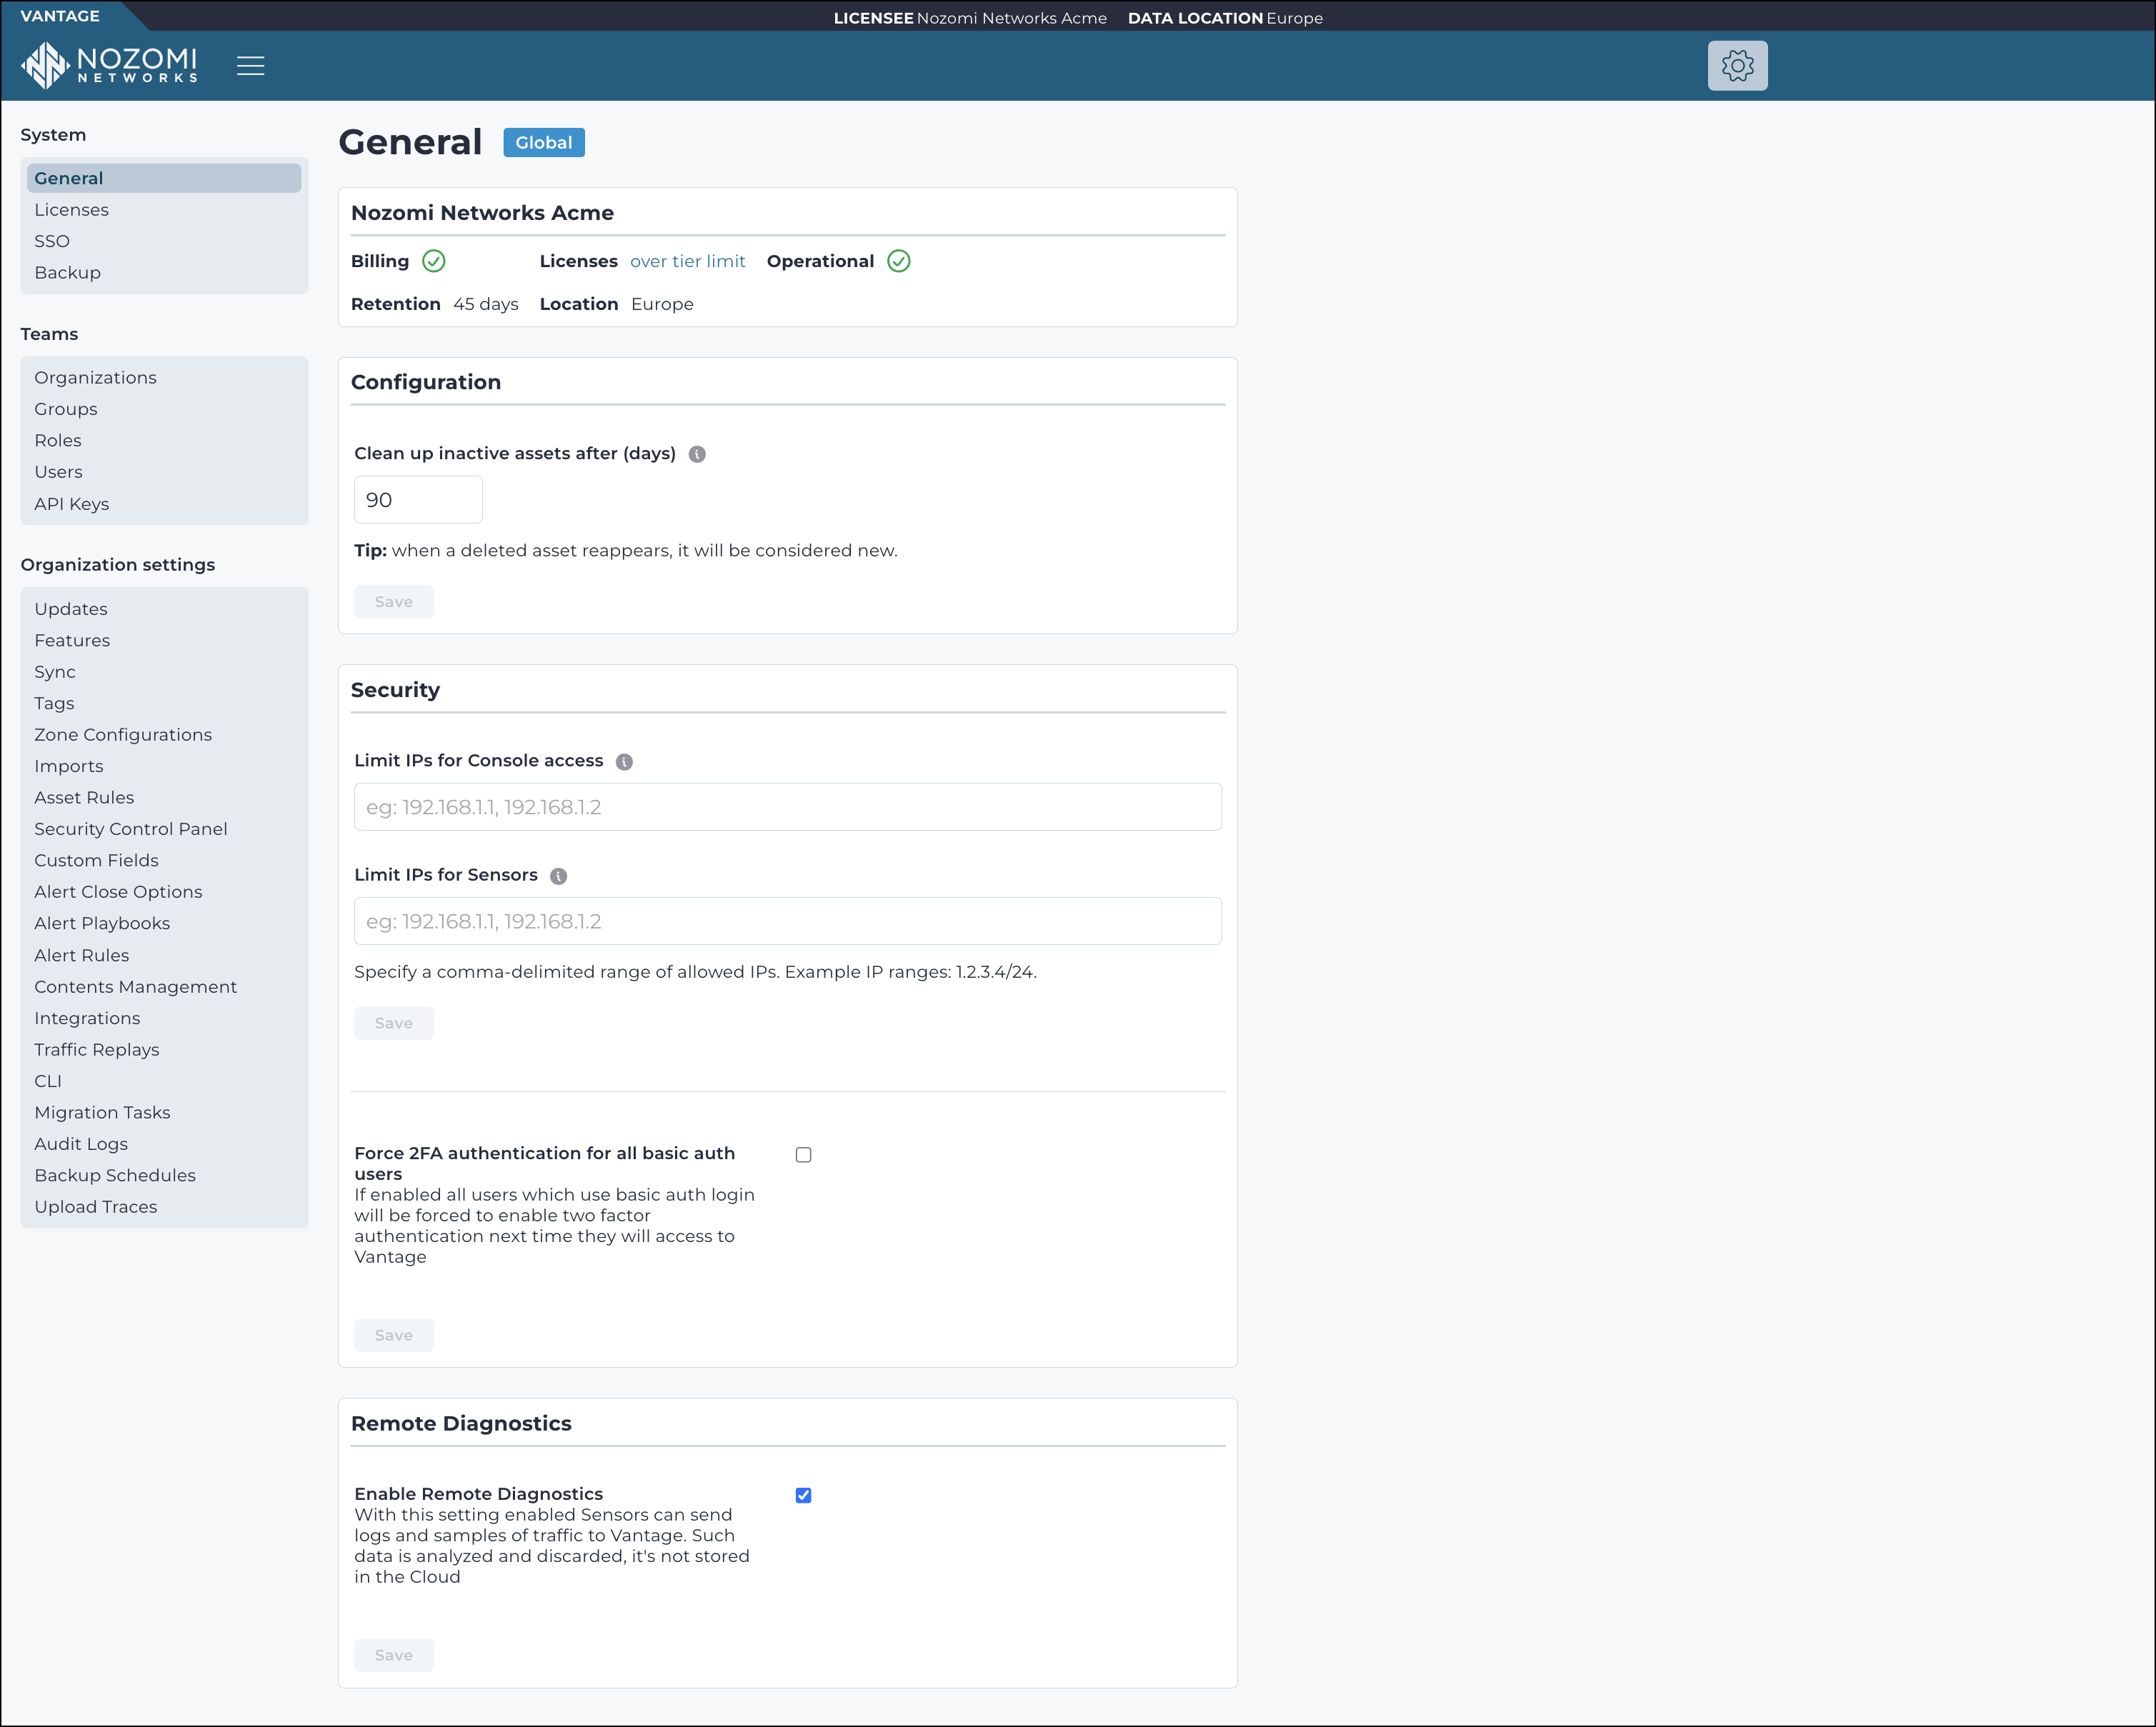Open Traffic Replays
Image resolution: width=2156 pixels, height=1727 pixels.
click(96, 1049)
